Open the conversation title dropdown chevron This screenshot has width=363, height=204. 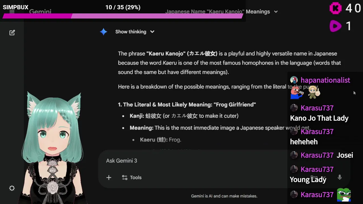276,12
